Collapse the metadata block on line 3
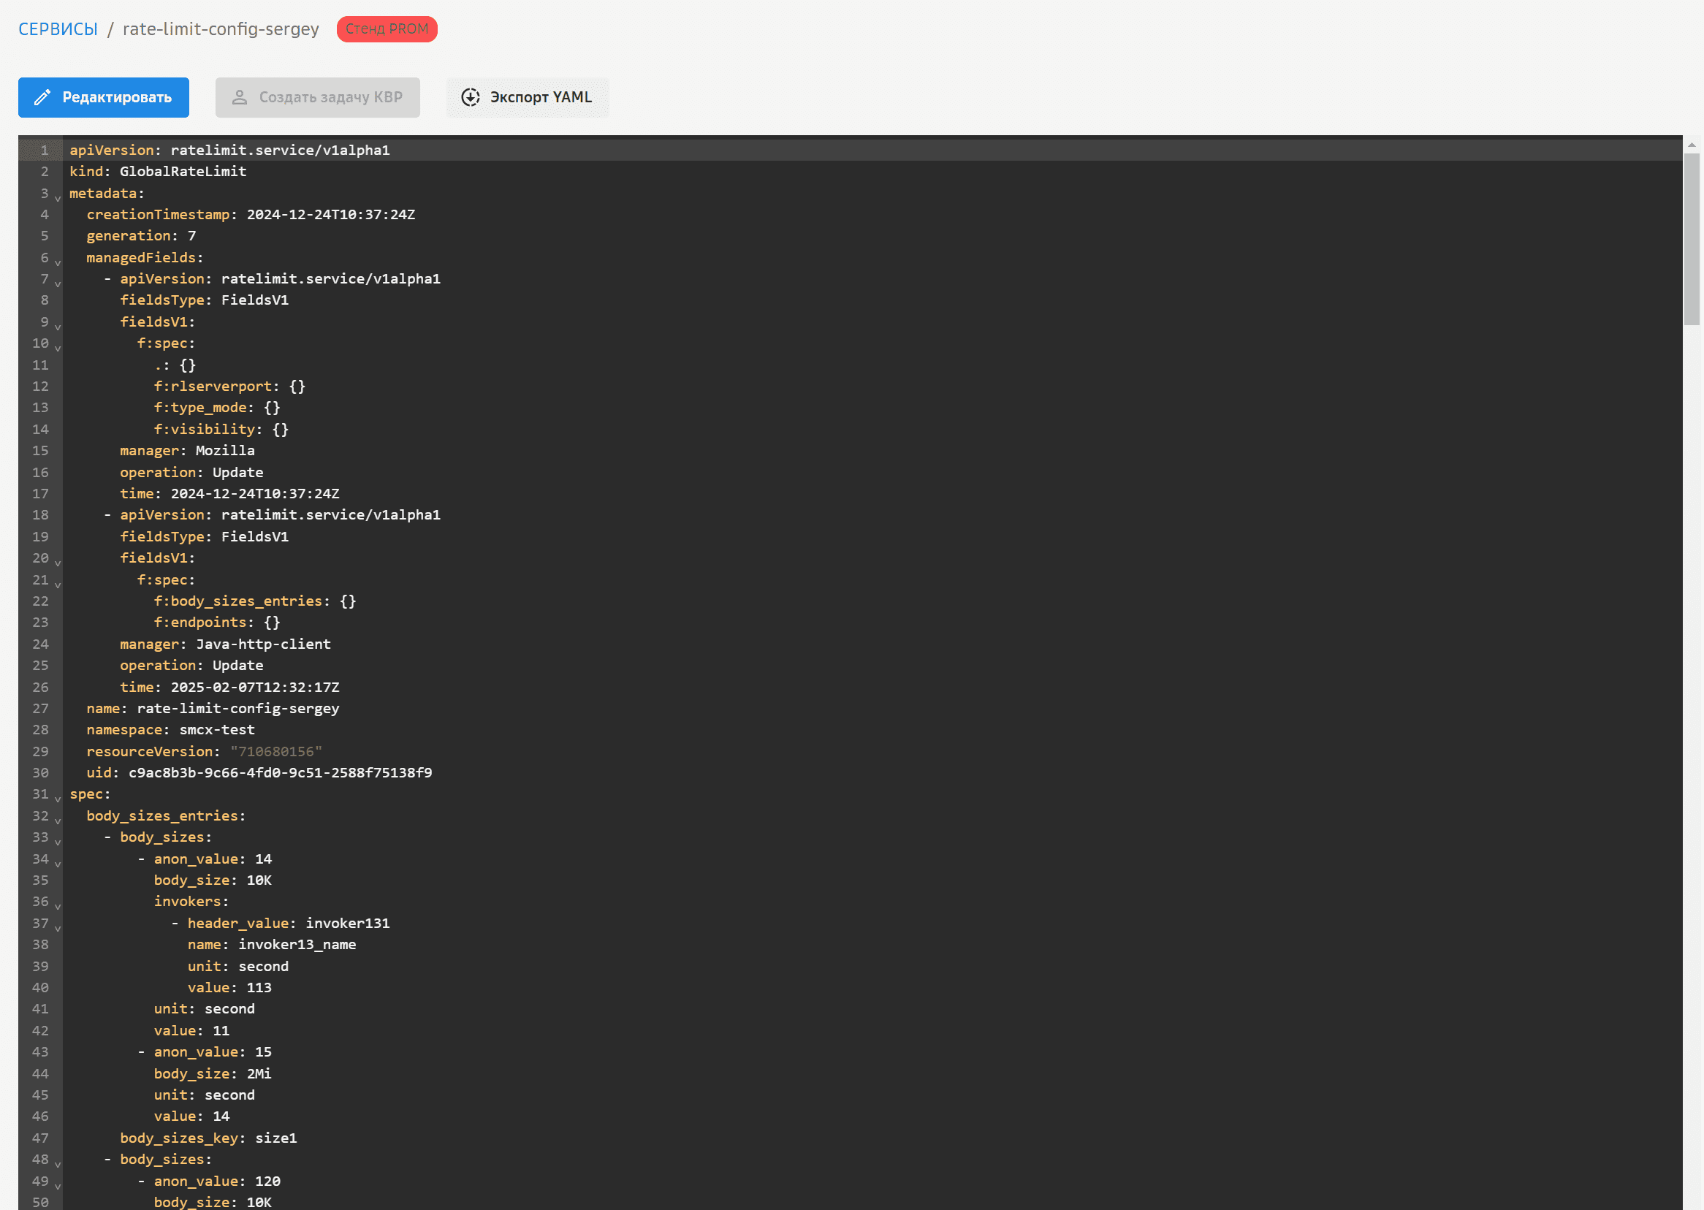 click(58, 198)
